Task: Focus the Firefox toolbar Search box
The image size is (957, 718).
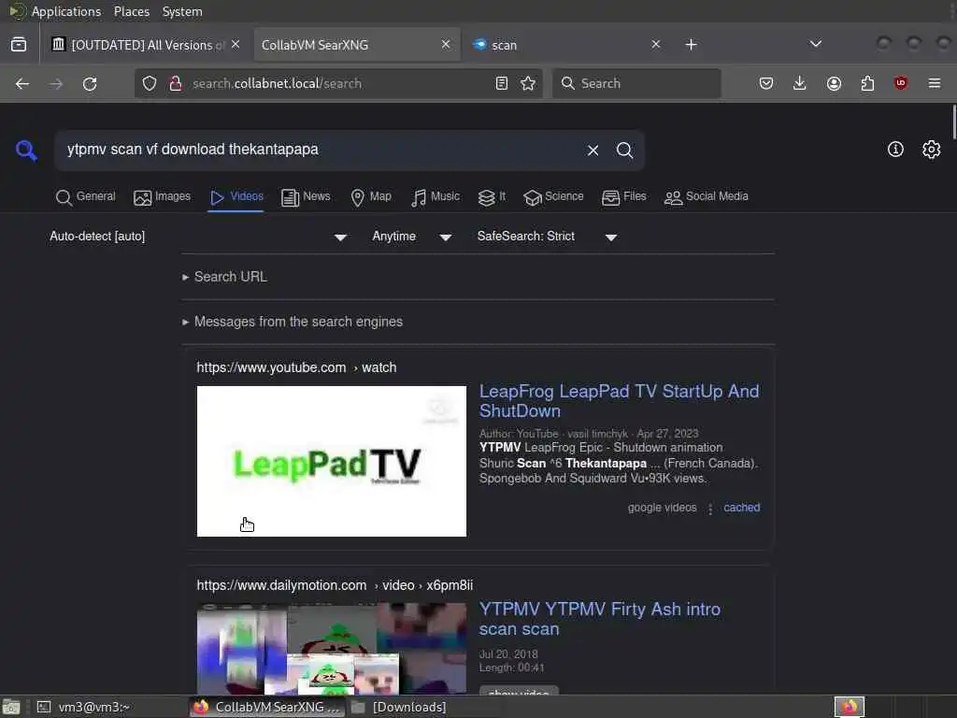Action: point(636,83)
